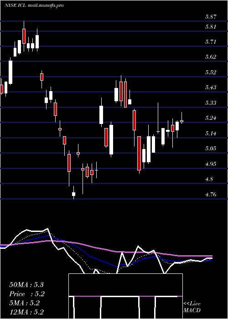Click the <<Live MACD label
The image size is (228, 319).
(x=192, y=307)
